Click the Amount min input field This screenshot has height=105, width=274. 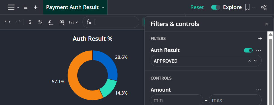pyautogui.click(x=177, y=100)
